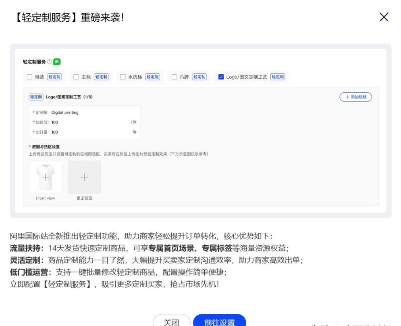Uncheck the Logo/图文定制工艺 checkbox
The image size is (401, 326).
pos(221,77)
